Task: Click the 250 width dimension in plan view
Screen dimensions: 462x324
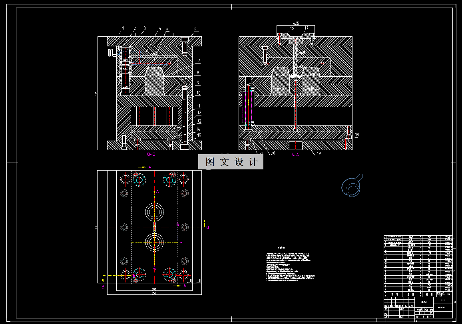Action: coord(154,293)
